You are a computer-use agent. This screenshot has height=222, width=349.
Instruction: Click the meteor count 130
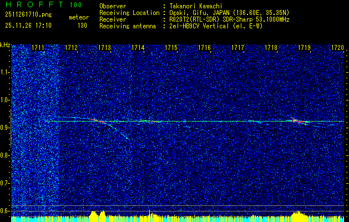tap(82, 26)
